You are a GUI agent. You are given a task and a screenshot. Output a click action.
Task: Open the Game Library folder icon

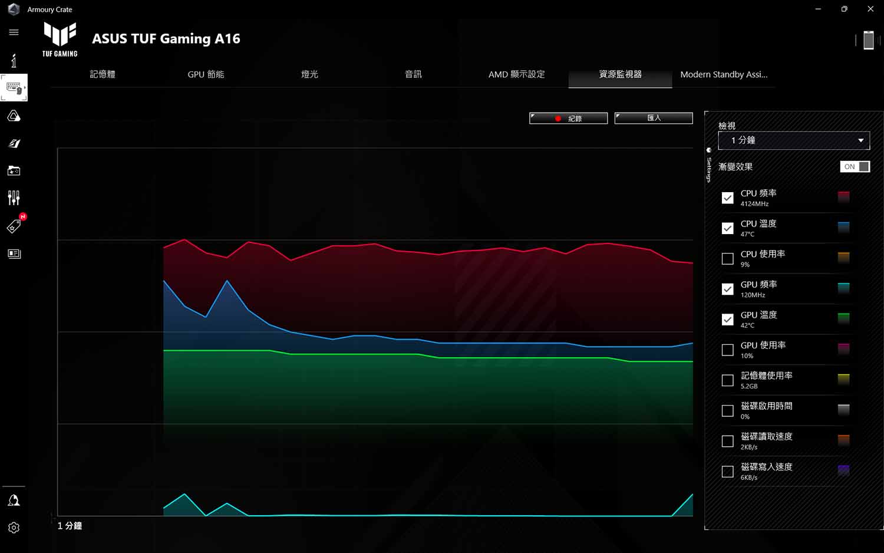point(14,170)
